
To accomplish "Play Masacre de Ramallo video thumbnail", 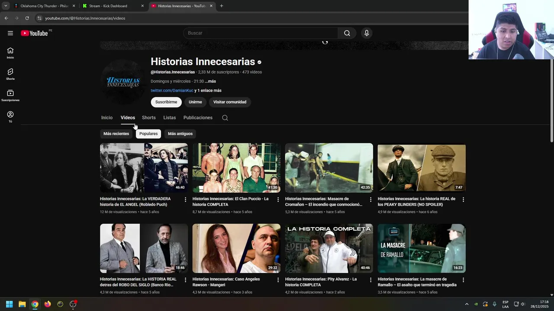I will coord(422,248).
